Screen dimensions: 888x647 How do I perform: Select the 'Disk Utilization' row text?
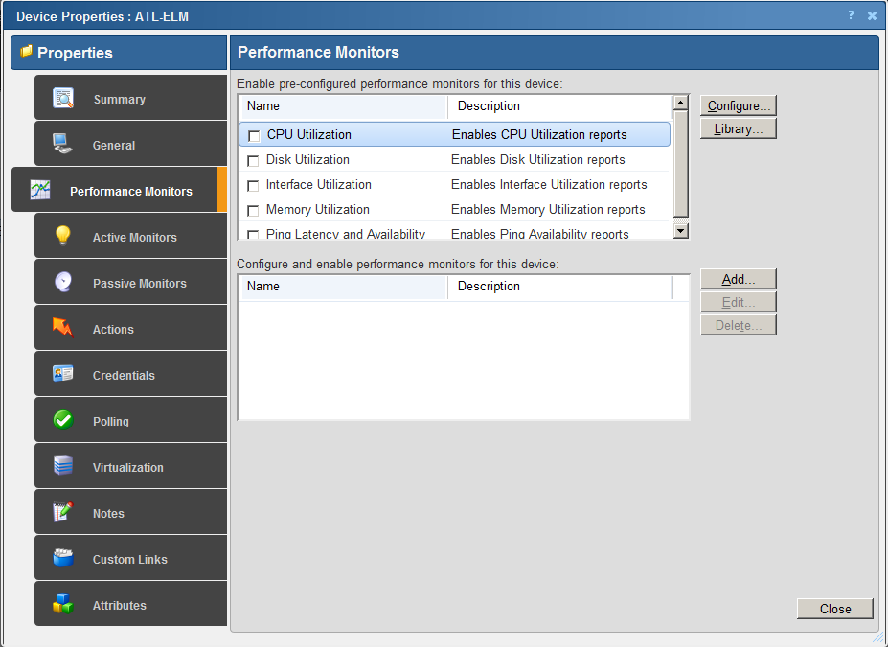pos(307,160)
